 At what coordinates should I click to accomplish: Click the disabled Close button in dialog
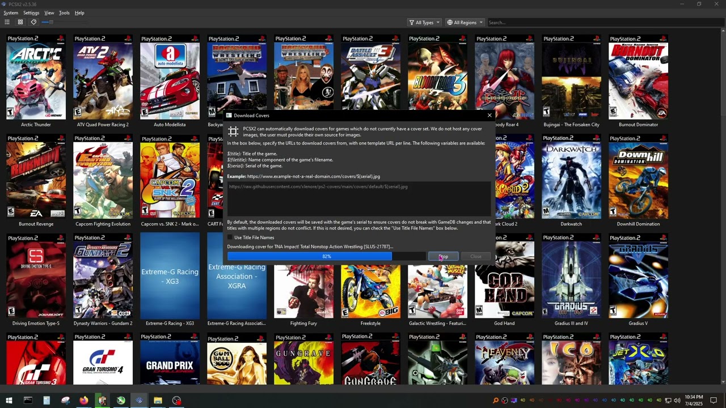(x=476, y=257)
